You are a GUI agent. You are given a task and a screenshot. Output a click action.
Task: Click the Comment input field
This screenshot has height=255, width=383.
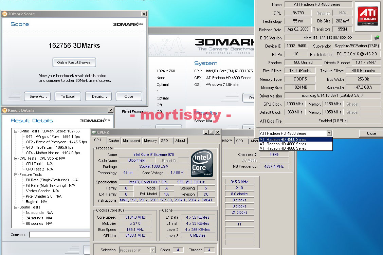click(59, 235)
